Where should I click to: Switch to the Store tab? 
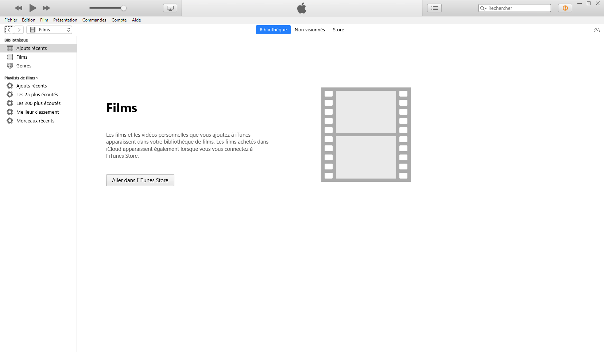click(x=338, y=30)
